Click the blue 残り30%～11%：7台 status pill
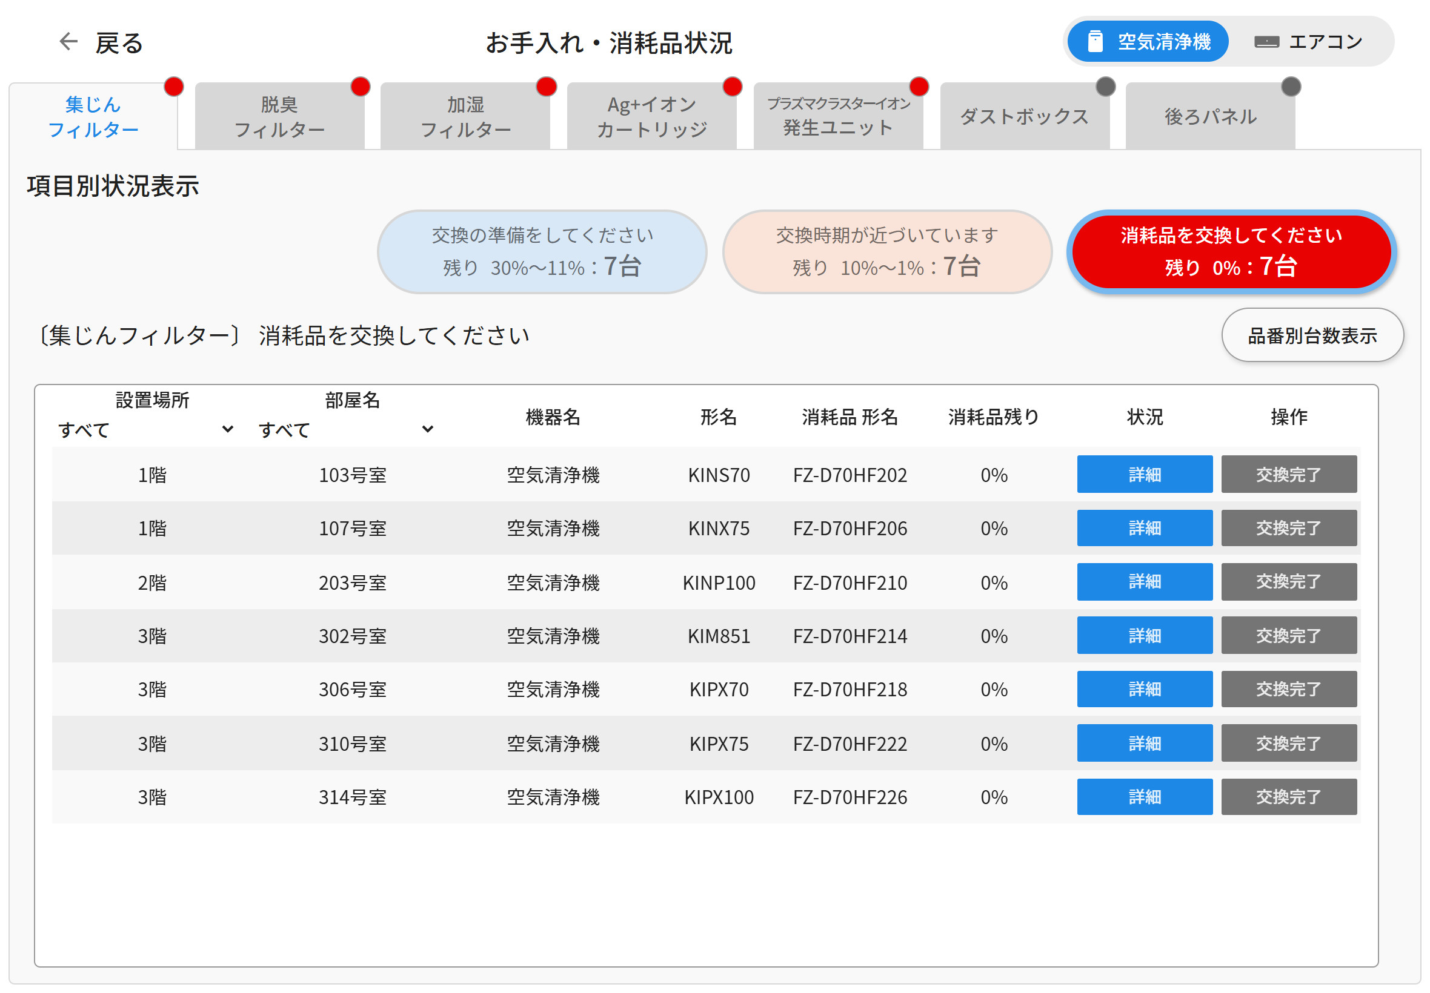The width and height of the screenshot is (1430, 993). [x=542, y=251]
